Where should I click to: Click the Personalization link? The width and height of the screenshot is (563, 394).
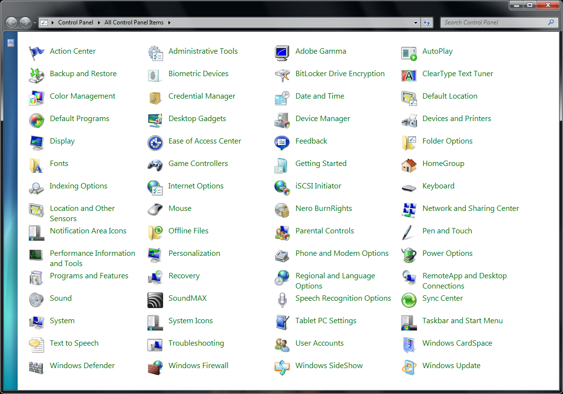(x=194, y=253)
